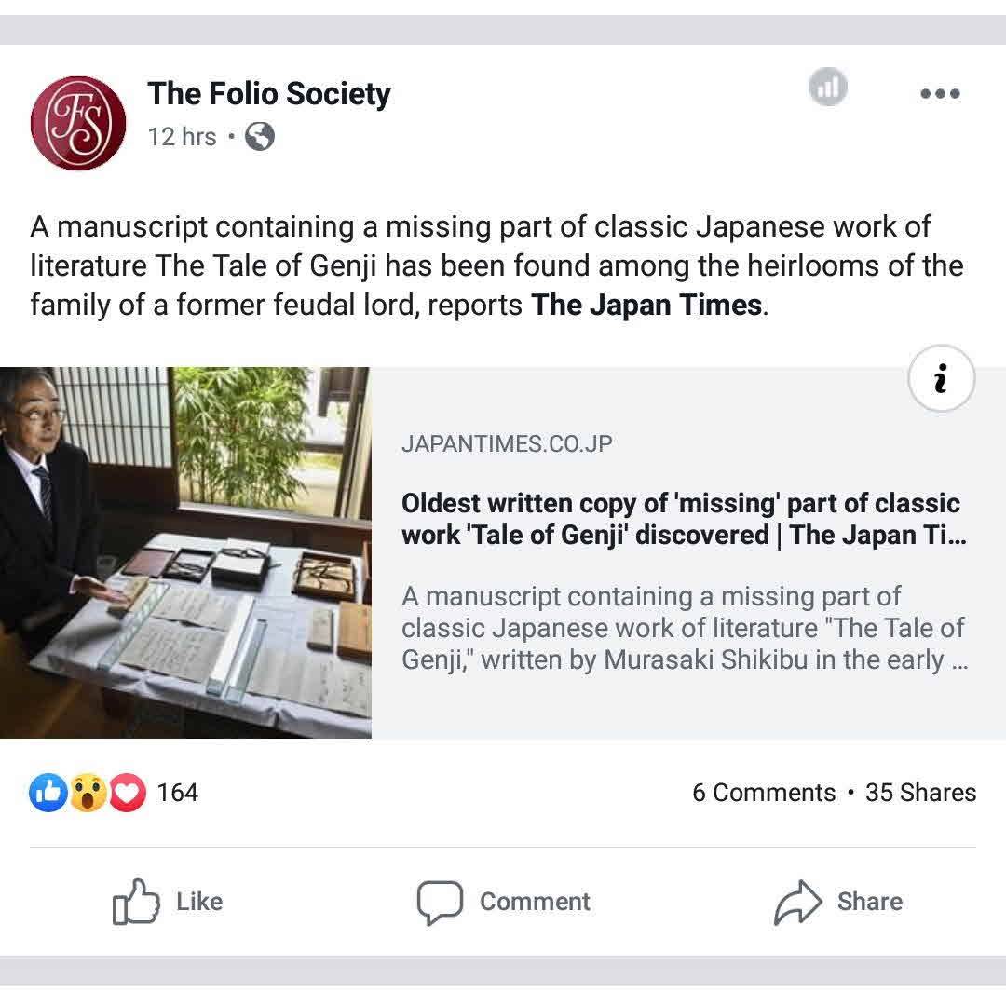1006x1006 pixels.
Task: Open the three-dot post options menu
Action: 939,94
